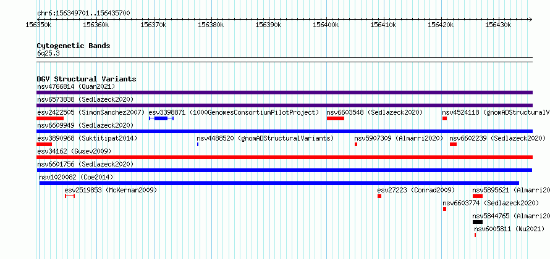550x259 pixels.
Task: Click the nsv6603548 red variant bar
Action: tap(336, 118)
